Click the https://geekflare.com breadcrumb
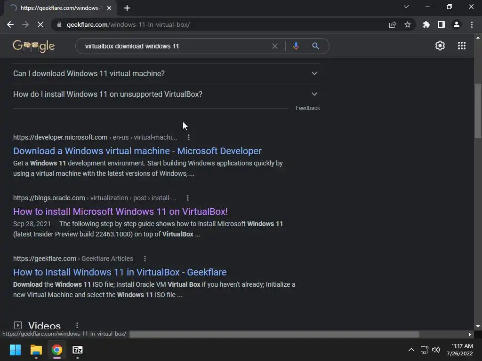The image size is (482, 361). point(45,259)
